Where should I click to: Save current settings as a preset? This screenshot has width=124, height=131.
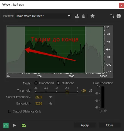pyautogui.click(x=77, y=16)
